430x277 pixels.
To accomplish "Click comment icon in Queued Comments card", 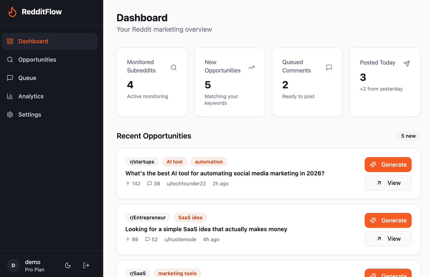I will [329, 67].
